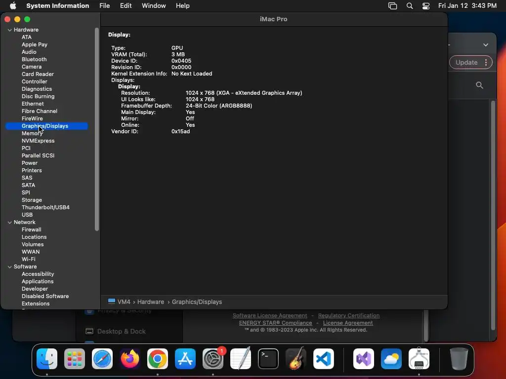Open Control Center in menu bar
The width and height of the screenshot is (506, 379).
(426, 6)
